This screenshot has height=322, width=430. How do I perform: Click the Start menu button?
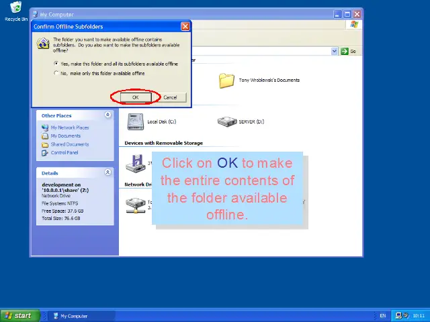[x=18, y=315]
